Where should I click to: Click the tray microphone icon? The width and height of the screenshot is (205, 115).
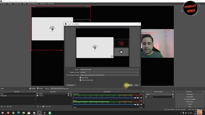point(183,113)
